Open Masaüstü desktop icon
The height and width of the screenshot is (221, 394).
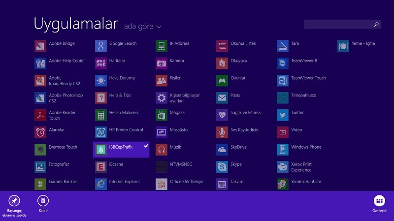[162, 132]
